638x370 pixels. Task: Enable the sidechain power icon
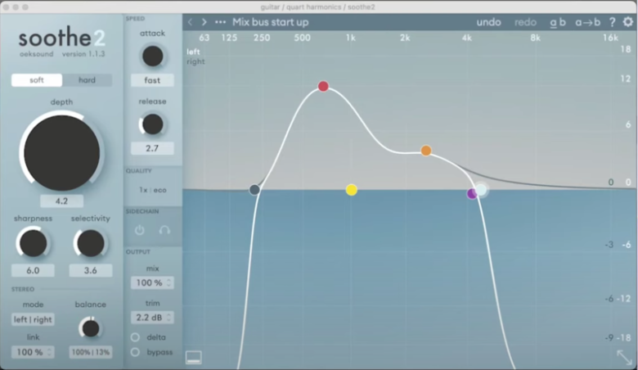click(x=140, y=230)
